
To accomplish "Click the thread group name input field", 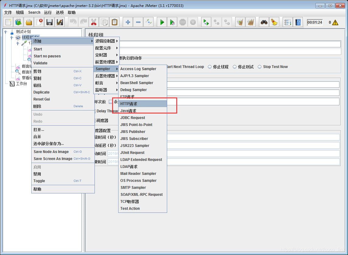I will click(x=230, y=44).
